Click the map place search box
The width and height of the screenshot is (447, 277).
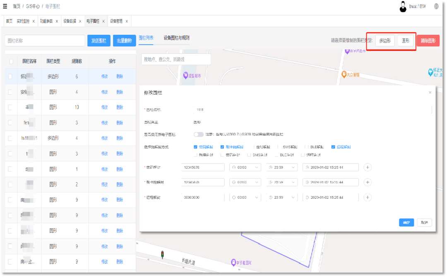(176, 59)
